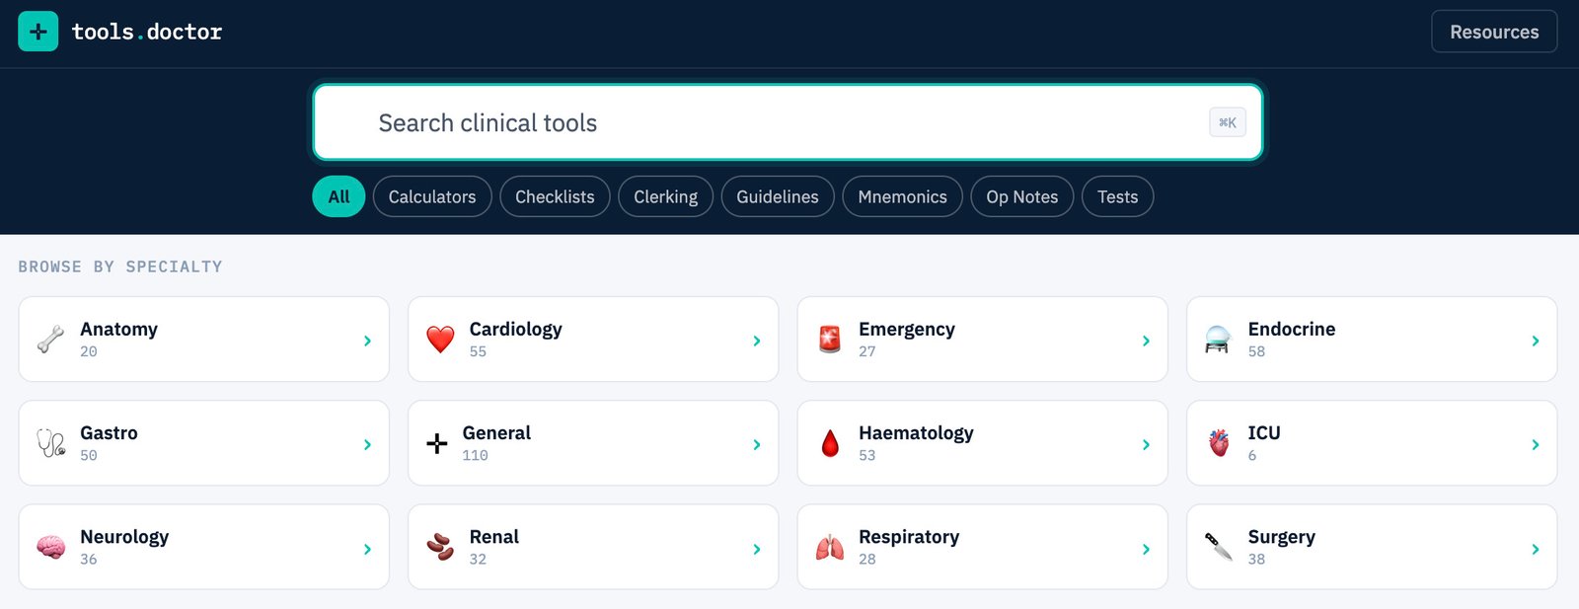Filter by Clerking

665,196
